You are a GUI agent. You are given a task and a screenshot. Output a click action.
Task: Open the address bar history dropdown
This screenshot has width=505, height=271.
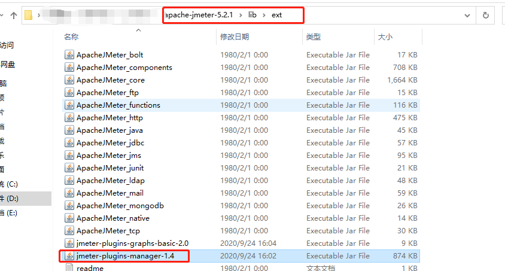tap(467, 16)
